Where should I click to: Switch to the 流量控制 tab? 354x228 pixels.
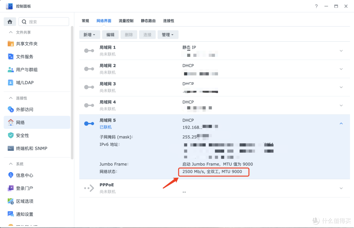coord(126,21)
